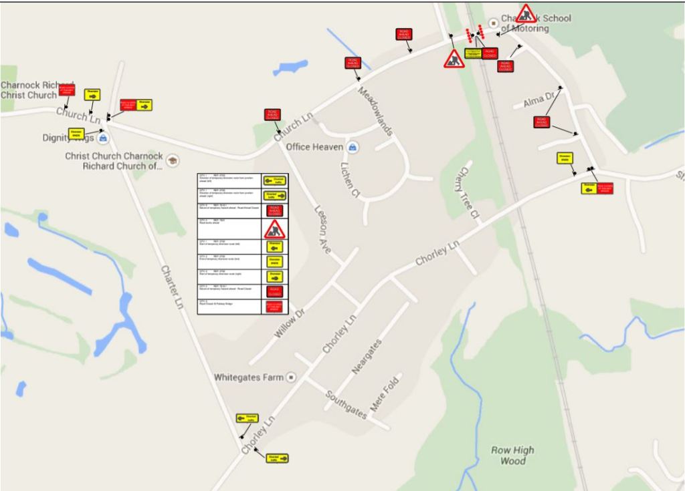Click yellow diversion sign above Dignity Wigs label

pyautogui.click(x=76, y=134)
